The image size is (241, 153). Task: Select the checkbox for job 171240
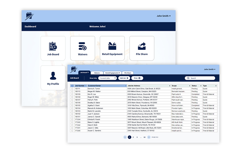tap(72, 131)
